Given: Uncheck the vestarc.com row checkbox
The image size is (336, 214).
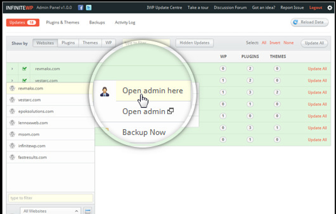Looking at the screenshot, I should point(24,80).
